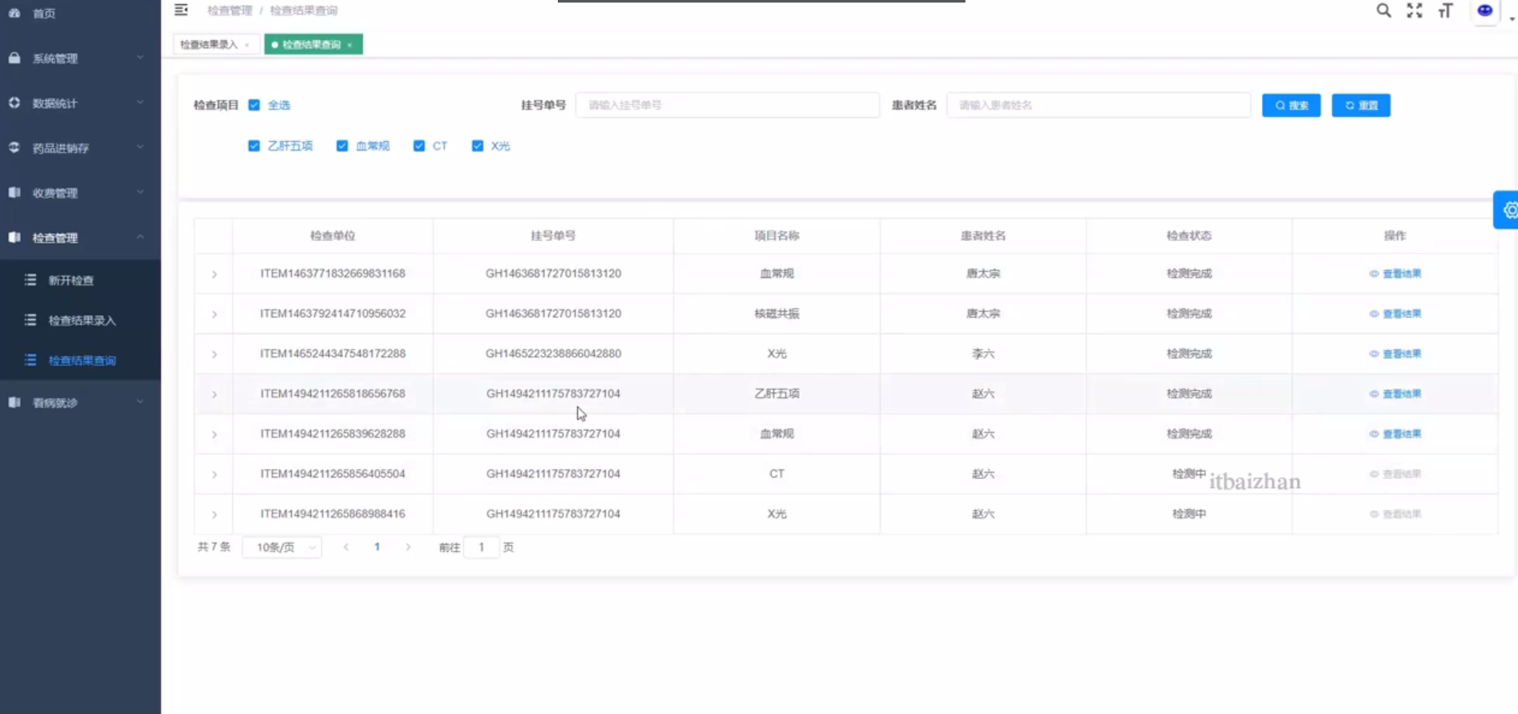Click the 收费管理 sidebar icon

coord(14,192)
